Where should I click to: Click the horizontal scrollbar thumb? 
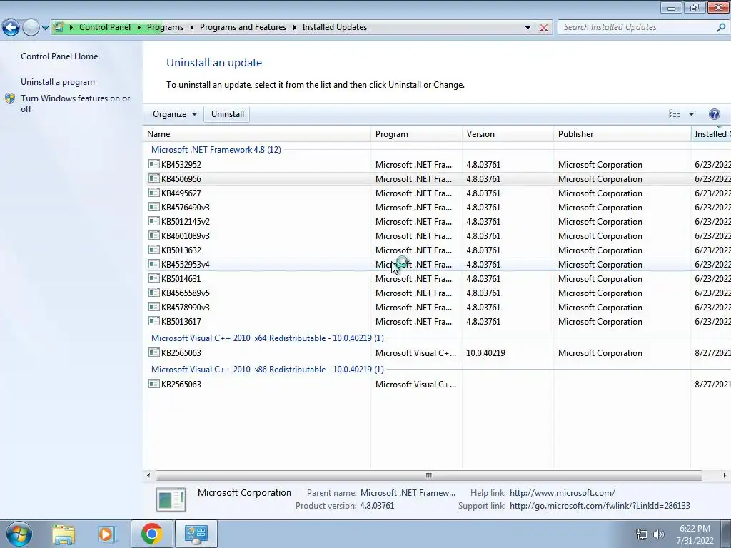click(x=428, y=475)
